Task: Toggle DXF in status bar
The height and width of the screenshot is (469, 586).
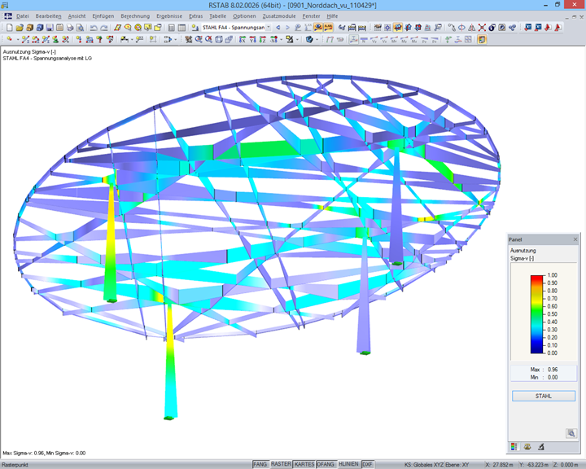Action: click(368, 464)
